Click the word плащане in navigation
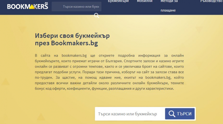 [168, 10]
